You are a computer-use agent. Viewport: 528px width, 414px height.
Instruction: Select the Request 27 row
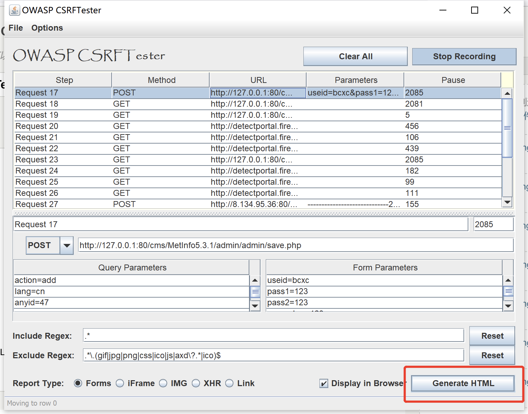(258, 204)
